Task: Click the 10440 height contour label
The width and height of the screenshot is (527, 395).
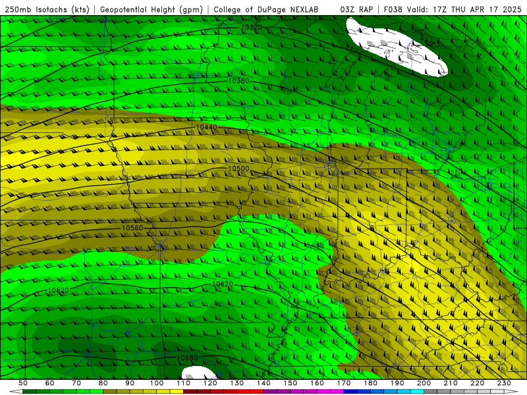Action: point(206,127)
